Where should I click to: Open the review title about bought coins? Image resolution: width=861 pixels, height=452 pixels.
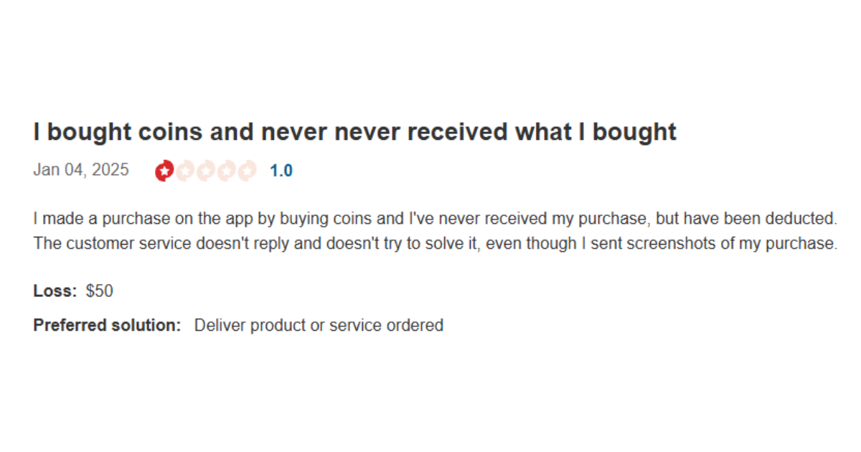pyautogui.click(x=354, y=132)
